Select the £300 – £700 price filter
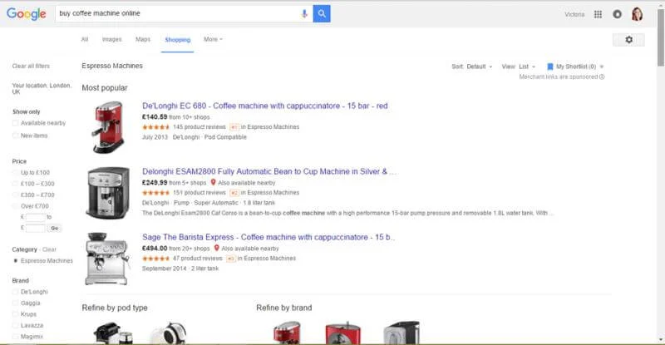The height and width of the screenshot is (345, 665). coord(16,195)
